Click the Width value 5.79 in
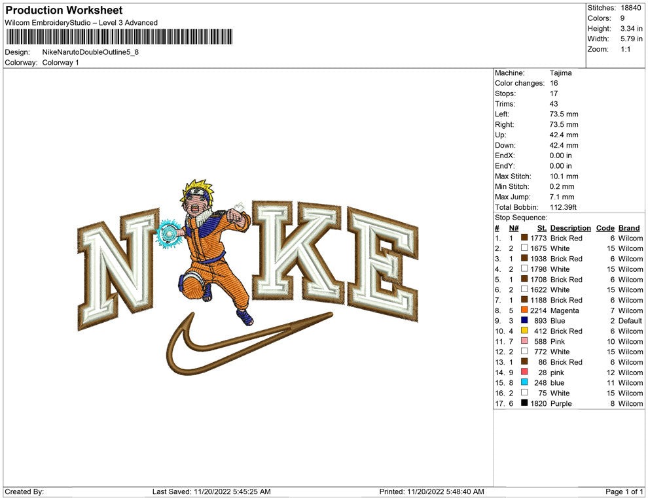The width and height of the screenshot is (648, 498). pyautogui.click(x=631, y=39)
